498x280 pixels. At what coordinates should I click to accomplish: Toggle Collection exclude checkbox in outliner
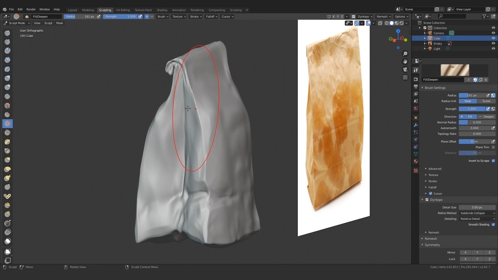click(x=425, y=28)
